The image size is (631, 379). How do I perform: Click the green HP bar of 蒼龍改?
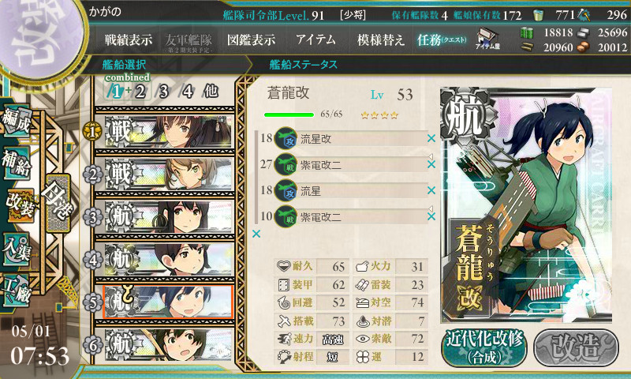click(289, 114)
